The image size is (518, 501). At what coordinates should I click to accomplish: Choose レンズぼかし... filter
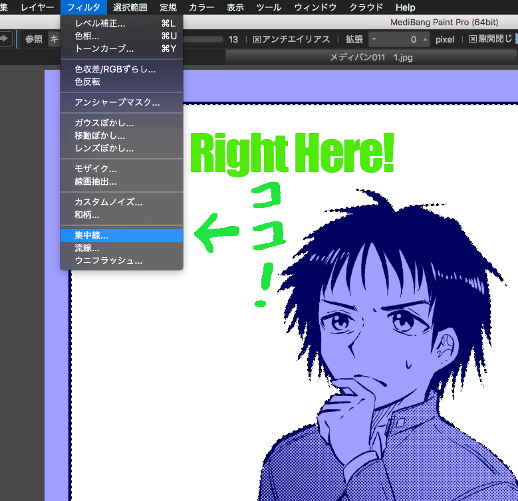pos(122,148)
